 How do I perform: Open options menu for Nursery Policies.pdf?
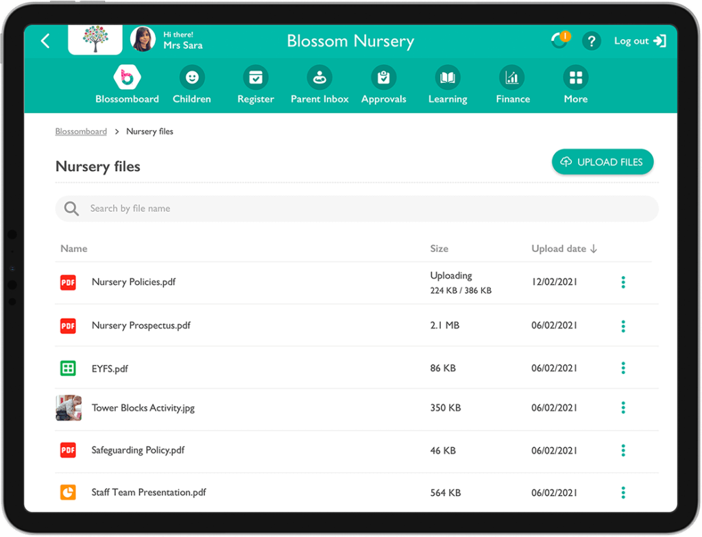(623, 282)
